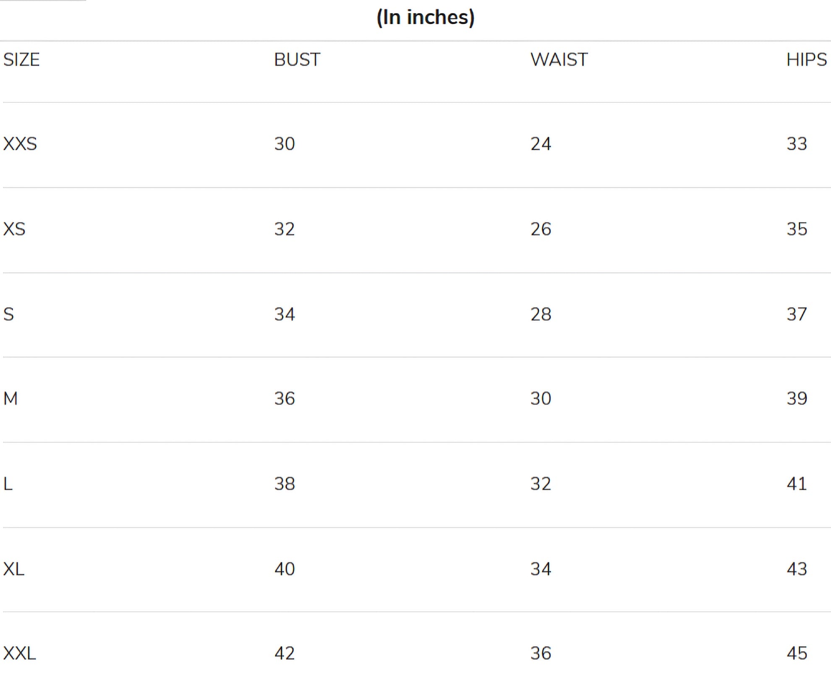
Task: Click the waist value 32 for L
Action: [x=541, y=484]
